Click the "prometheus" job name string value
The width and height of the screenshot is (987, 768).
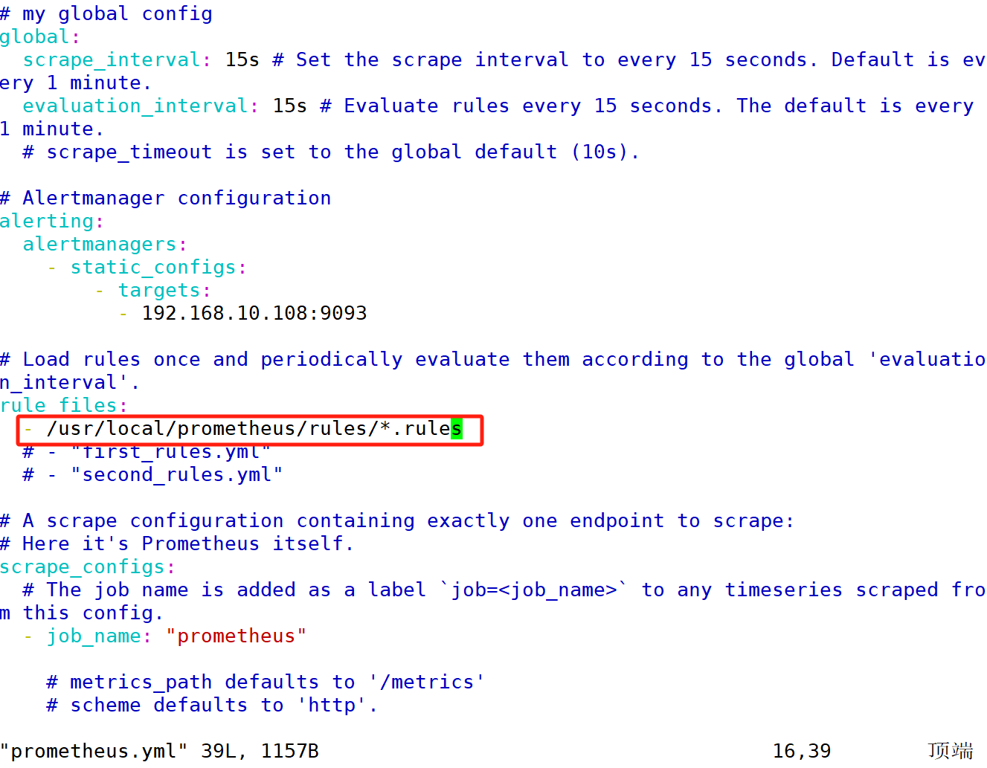pyautogui.click(x=237, y=636)
